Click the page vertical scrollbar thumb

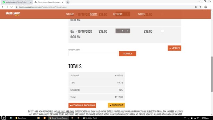click(x=212, y=74)
